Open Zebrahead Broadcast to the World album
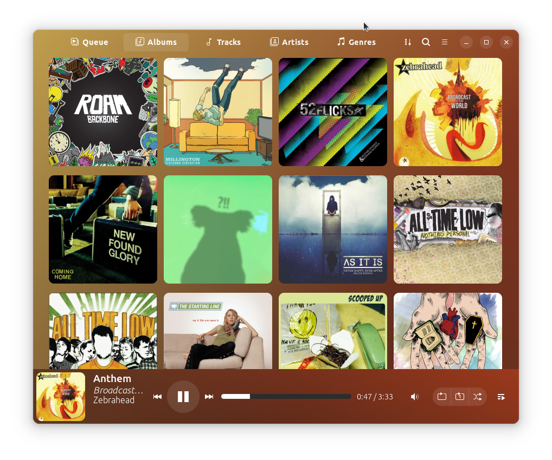Viewport: 552px width, 460px height. click(x=448, y=112)
